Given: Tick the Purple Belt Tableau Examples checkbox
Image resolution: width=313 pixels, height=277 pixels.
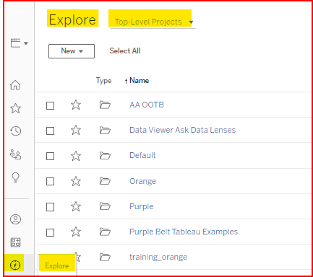Looking at the screenshot, I should 50,232.
